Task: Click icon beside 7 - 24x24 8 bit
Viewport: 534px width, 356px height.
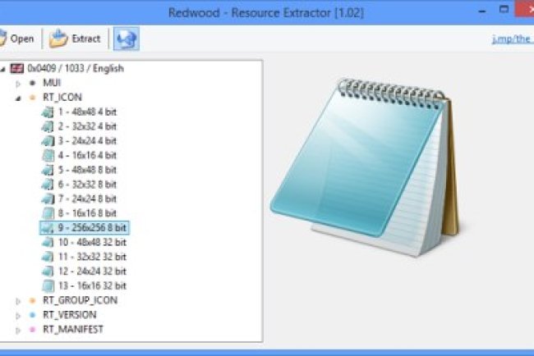Action: pyautogui.click(x=48, y=199)
